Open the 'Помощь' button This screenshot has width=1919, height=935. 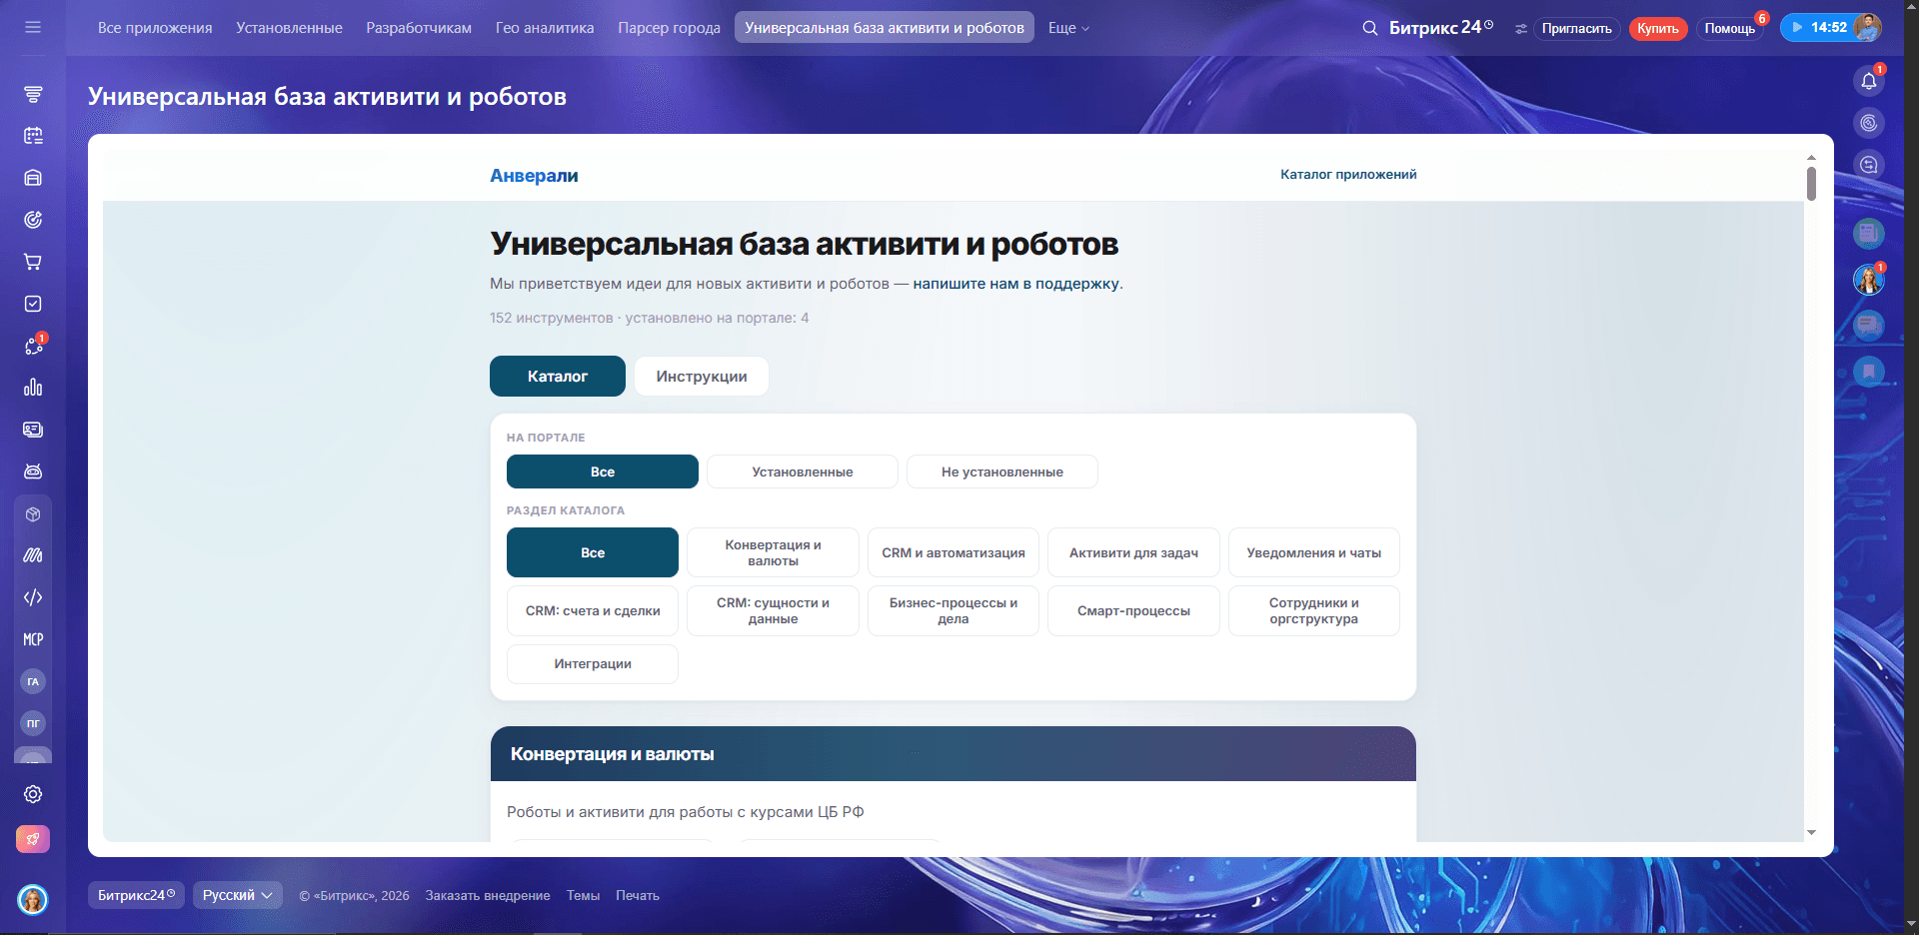[1730, 29]
